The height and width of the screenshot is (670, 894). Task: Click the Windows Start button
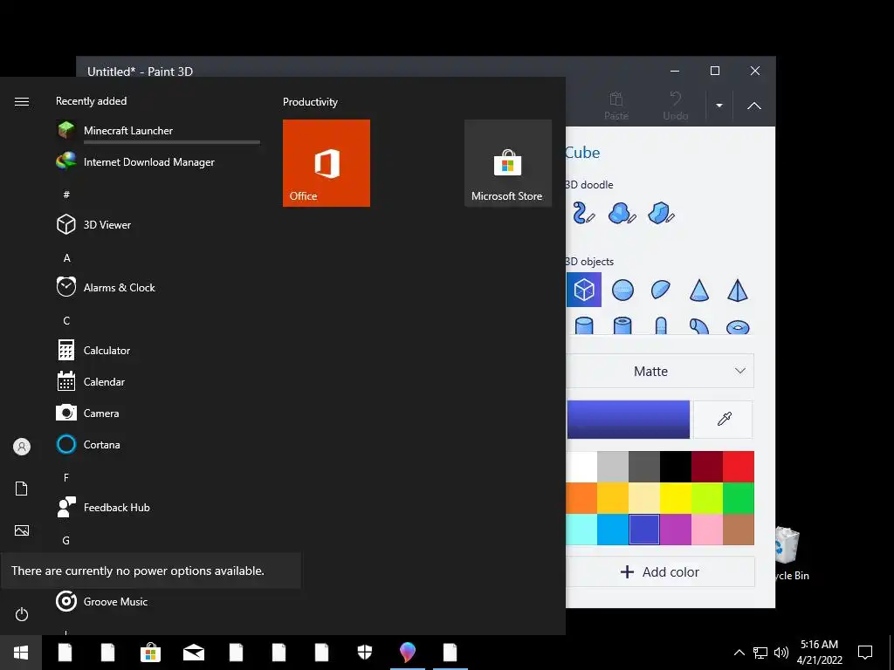coord(21,653)
